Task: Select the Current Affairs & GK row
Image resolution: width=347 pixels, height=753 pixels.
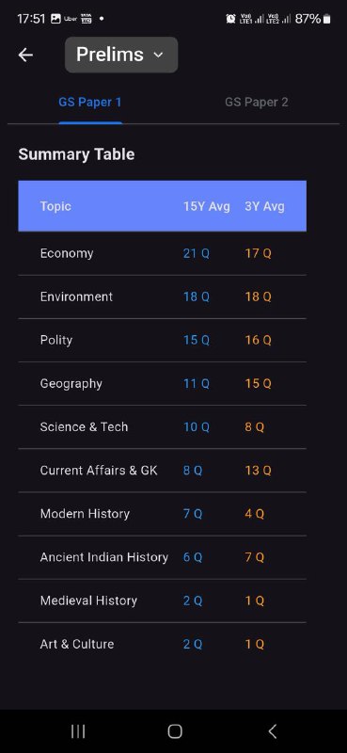Action: (163, 471)
